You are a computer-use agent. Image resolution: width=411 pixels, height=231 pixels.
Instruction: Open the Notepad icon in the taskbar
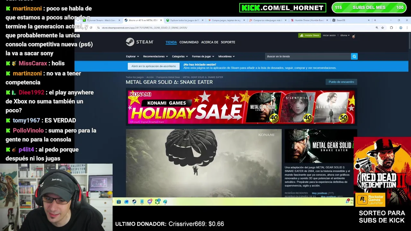tap(142, 201)
